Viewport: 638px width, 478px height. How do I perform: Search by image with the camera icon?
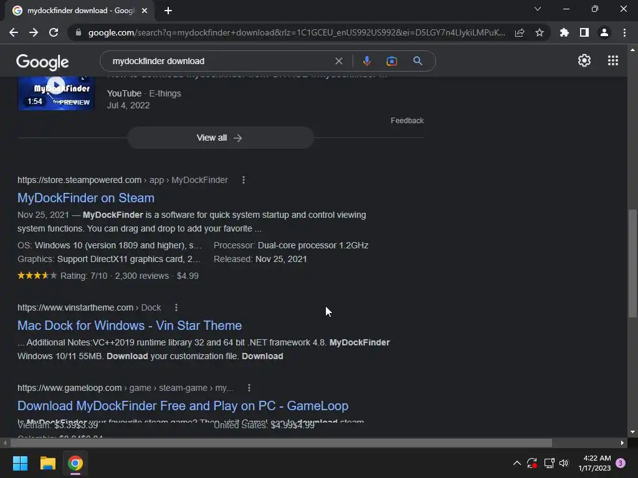click(x=391, y=61)
